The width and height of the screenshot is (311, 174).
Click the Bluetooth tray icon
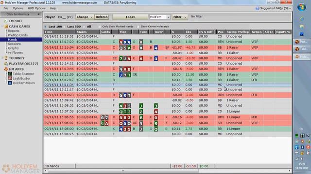302,147
